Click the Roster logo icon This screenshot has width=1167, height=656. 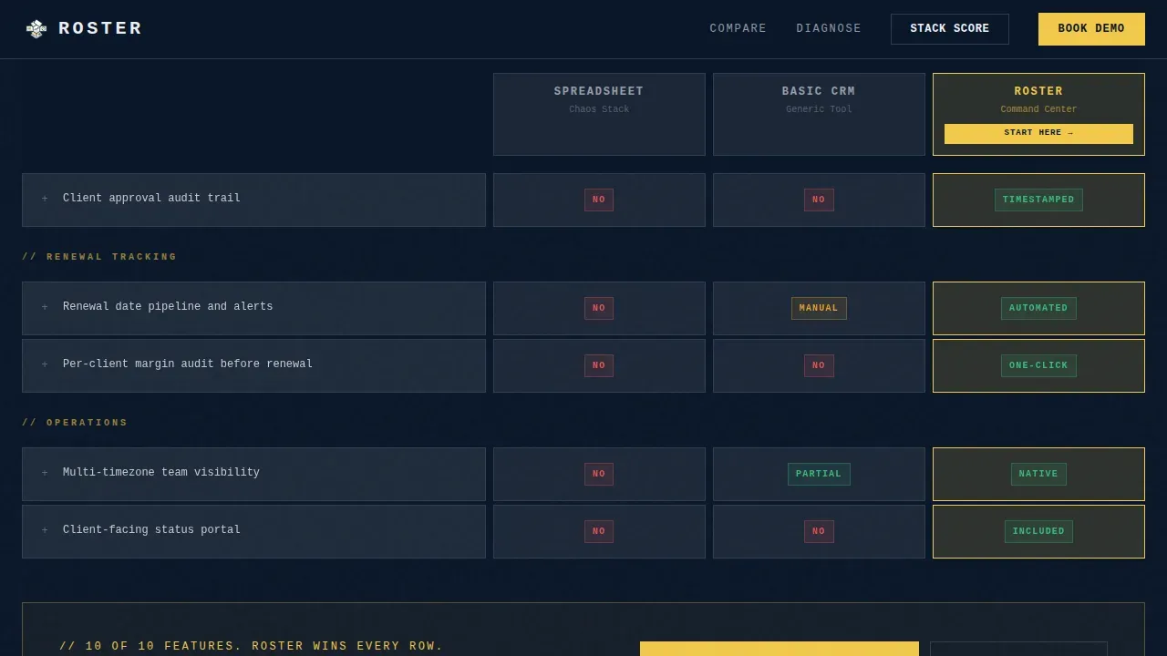tap(36, 29)
